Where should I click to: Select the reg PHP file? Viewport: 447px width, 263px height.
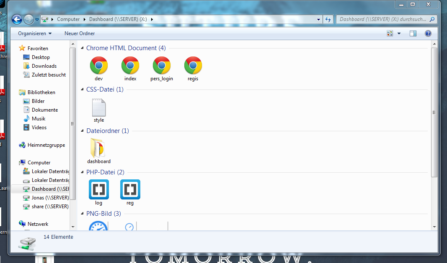click(130, 192)
